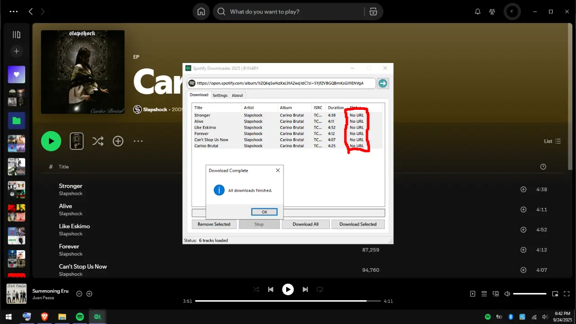Open the Spotify three-dot app menu

click(x=13, y=12)
